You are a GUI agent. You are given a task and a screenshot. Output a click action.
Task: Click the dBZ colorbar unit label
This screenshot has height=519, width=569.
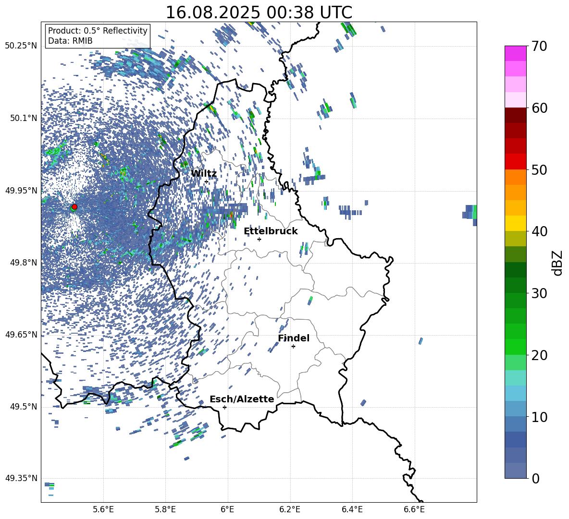click(558, 263)
